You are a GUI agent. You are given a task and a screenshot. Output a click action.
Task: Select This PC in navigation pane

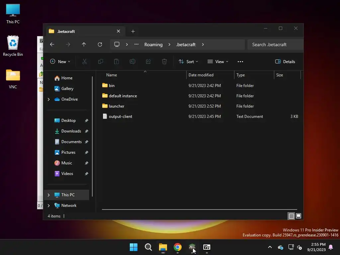click(x=68, y=195)
